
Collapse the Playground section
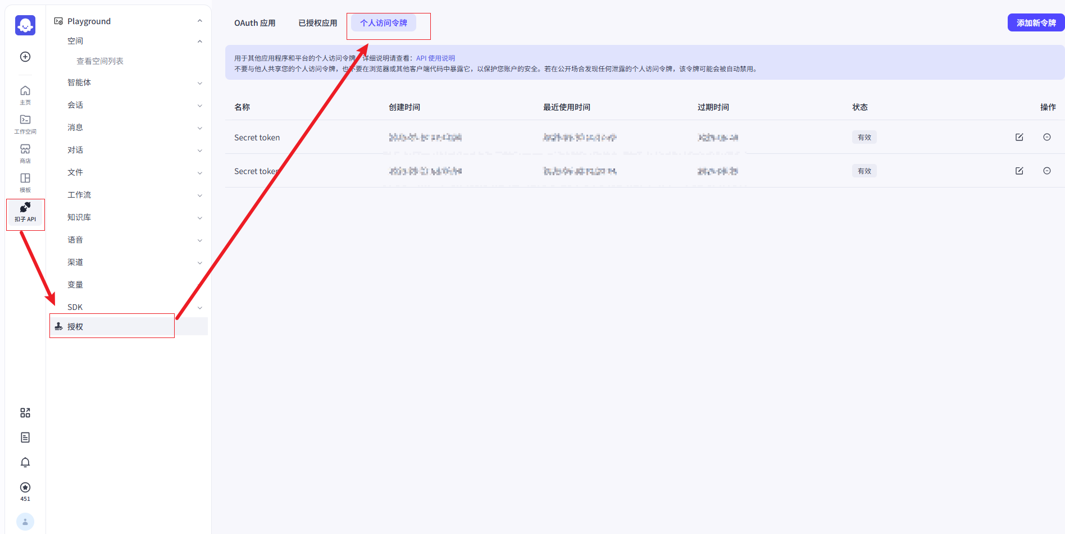click(x=199, y=21)
